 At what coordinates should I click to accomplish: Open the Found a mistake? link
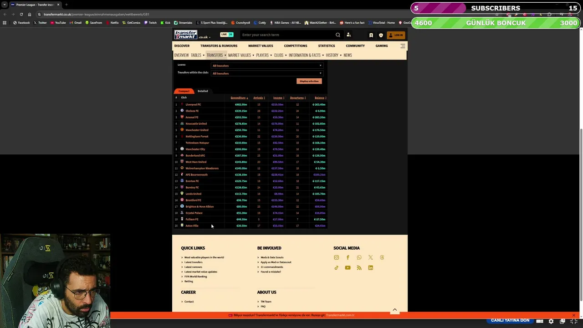[271, 272]
